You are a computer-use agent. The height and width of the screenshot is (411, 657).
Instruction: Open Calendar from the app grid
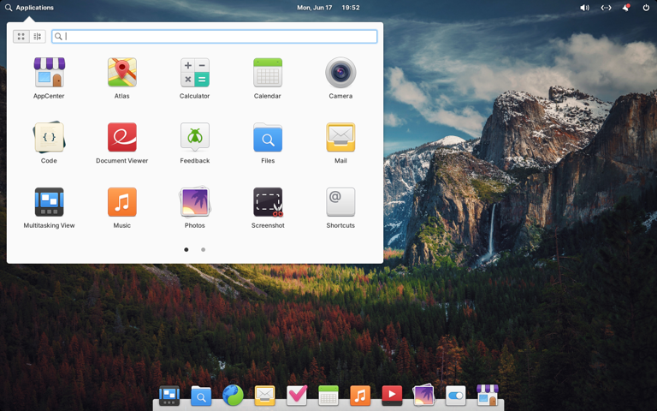click(x=268, y=78)
